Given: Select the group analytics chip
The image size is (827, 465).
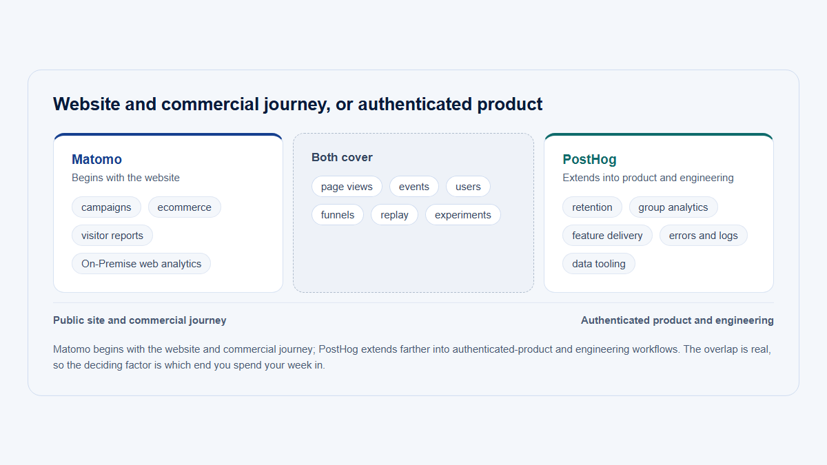Looking at the screenshot, I should [673, 207].
